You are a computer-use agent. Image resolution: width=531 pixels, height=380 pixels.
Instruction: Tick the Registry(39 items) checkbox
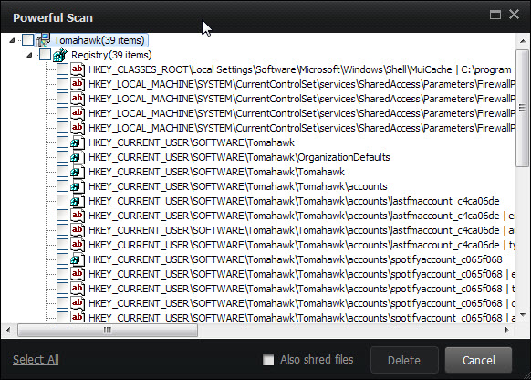tap(45, 55)
